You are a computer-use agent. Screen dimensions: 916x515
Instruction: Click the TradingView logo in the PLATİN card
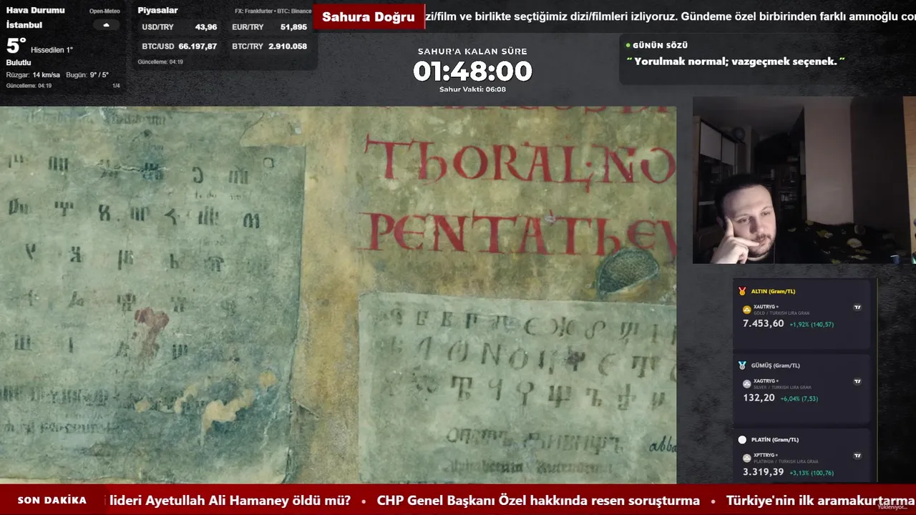tap(857, 456)
